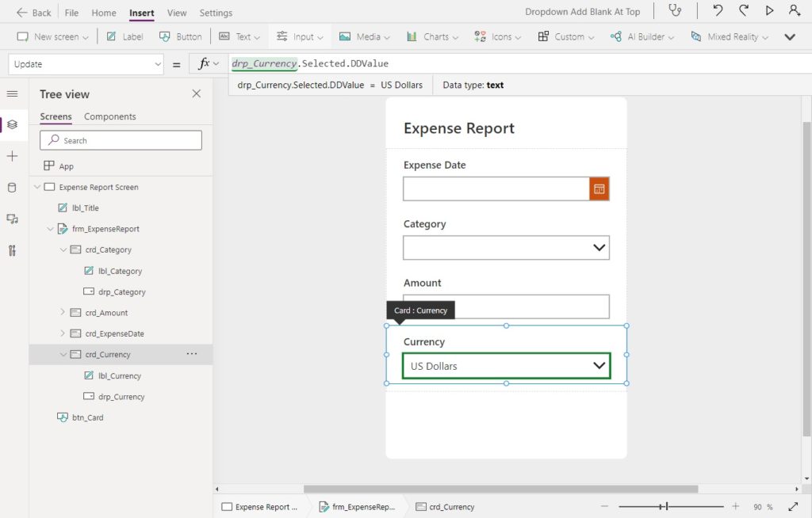This screenshot has width=812, height=518.
Task: Open the File menu
Action: click(x=71, y=13)
